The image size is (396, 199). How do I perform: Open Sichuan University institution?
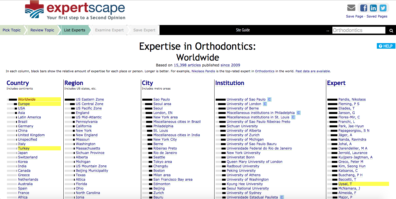(x=242, y=126)
